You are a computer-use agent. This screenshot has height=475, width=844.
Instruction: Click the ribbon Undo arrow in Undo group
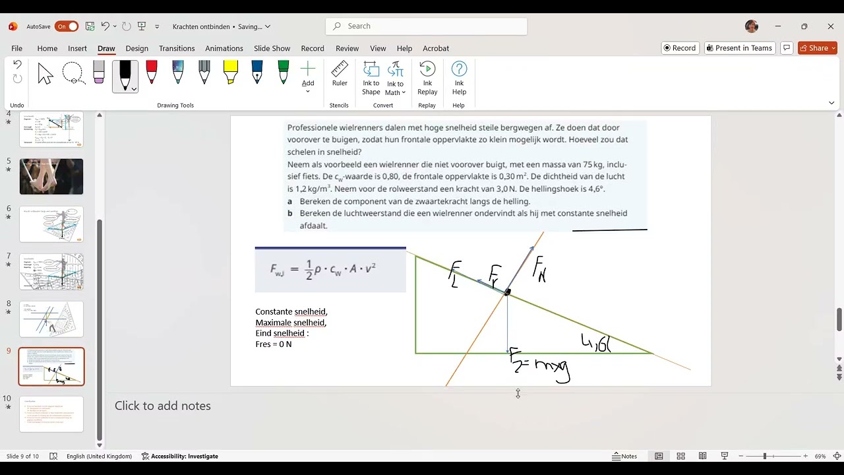[x=17, y=65]
